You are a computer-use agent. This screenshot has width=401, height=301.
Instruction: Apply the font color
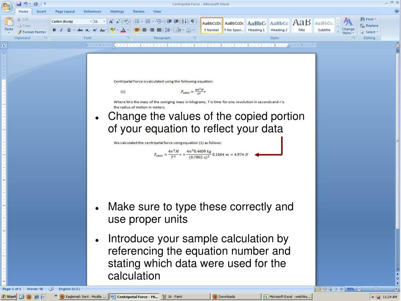tap(123, 30)
